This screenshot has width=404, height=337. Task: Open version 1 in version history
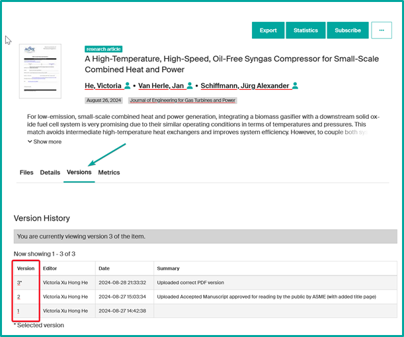[x=19, y=311]
